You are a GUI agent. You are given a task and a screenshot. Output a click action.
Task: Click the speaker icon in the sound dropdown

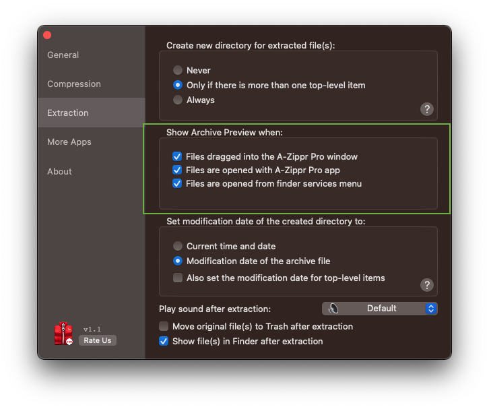coord(333,309)
